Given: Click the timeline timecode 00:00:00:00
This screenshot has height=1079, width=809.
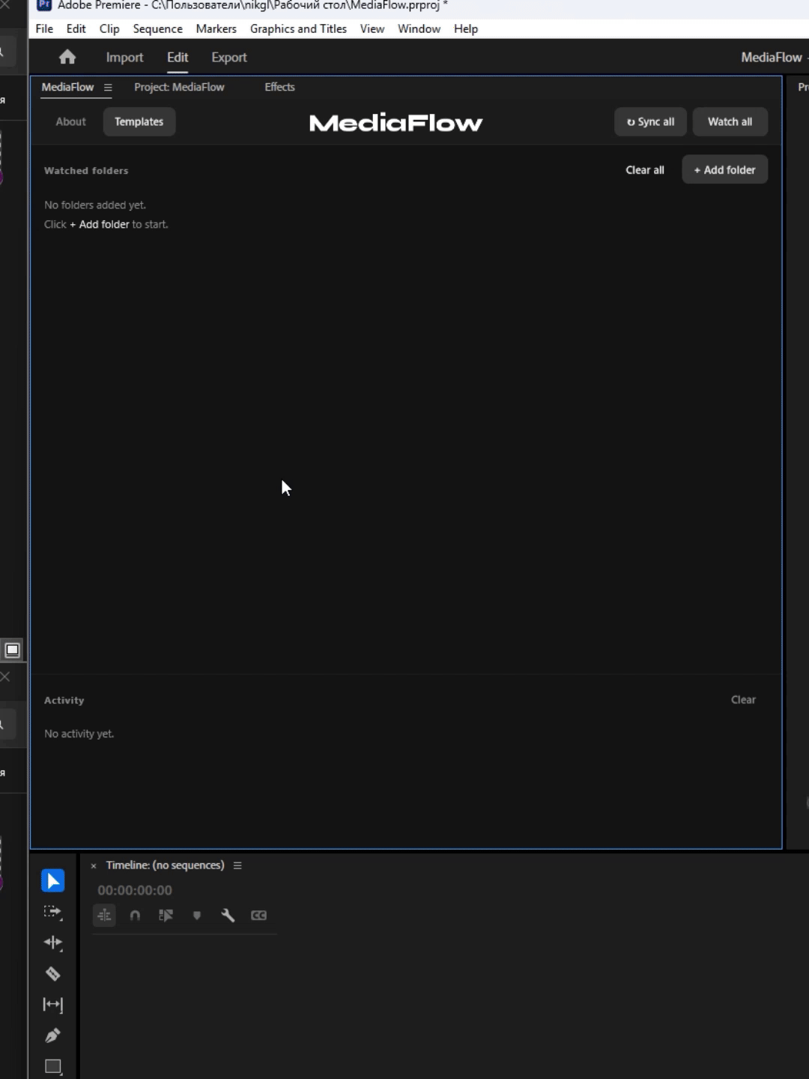Looking at the screenshot, I should click(135, 890).
